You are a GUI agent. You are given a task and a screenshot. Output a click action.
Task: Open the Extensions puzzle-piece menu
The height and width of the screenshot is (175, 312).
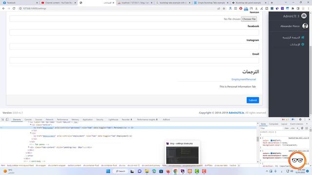point(292,9)
